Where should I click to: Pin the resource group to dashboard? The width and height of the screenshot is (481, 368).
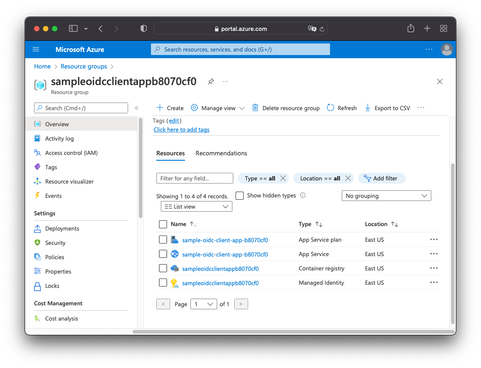coord(211,81)
